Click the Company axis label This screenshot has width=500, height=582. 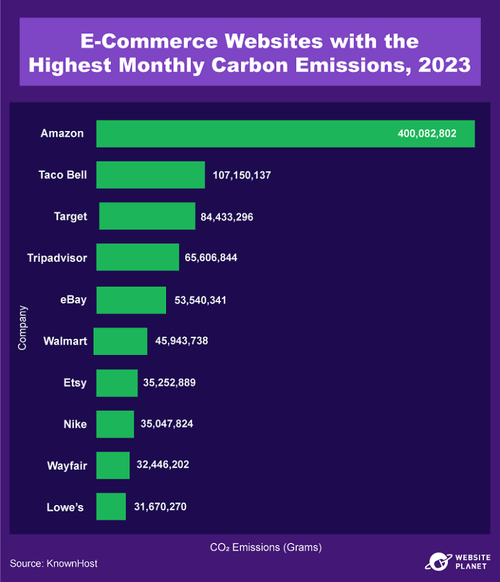pyautogui.click(x=22, y=327)
